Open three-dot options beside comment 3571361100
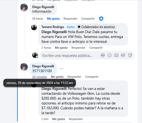 61,69
